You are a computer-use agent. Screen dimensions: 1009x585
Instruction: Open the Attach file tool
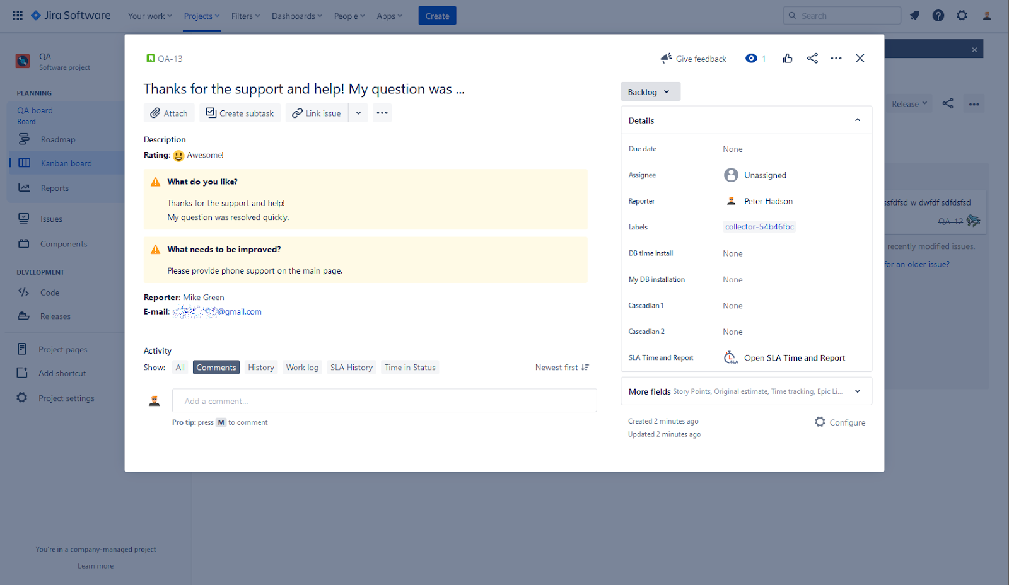coord(168,113)
